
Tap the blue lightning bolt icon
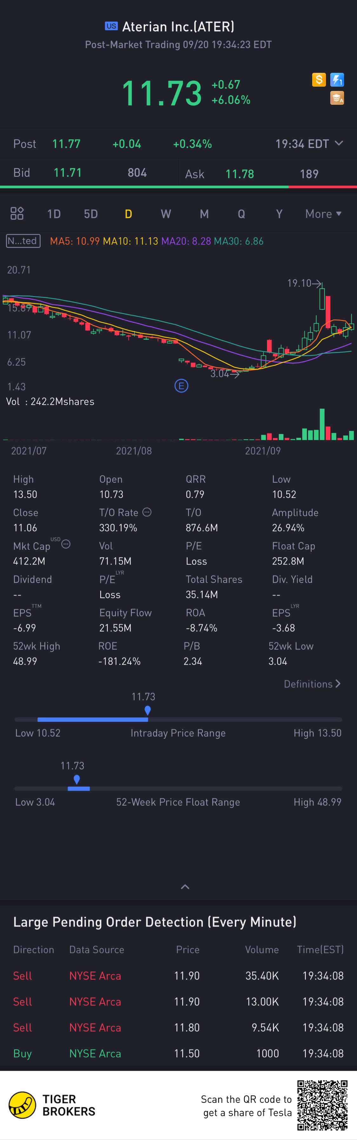pos(337,80)
